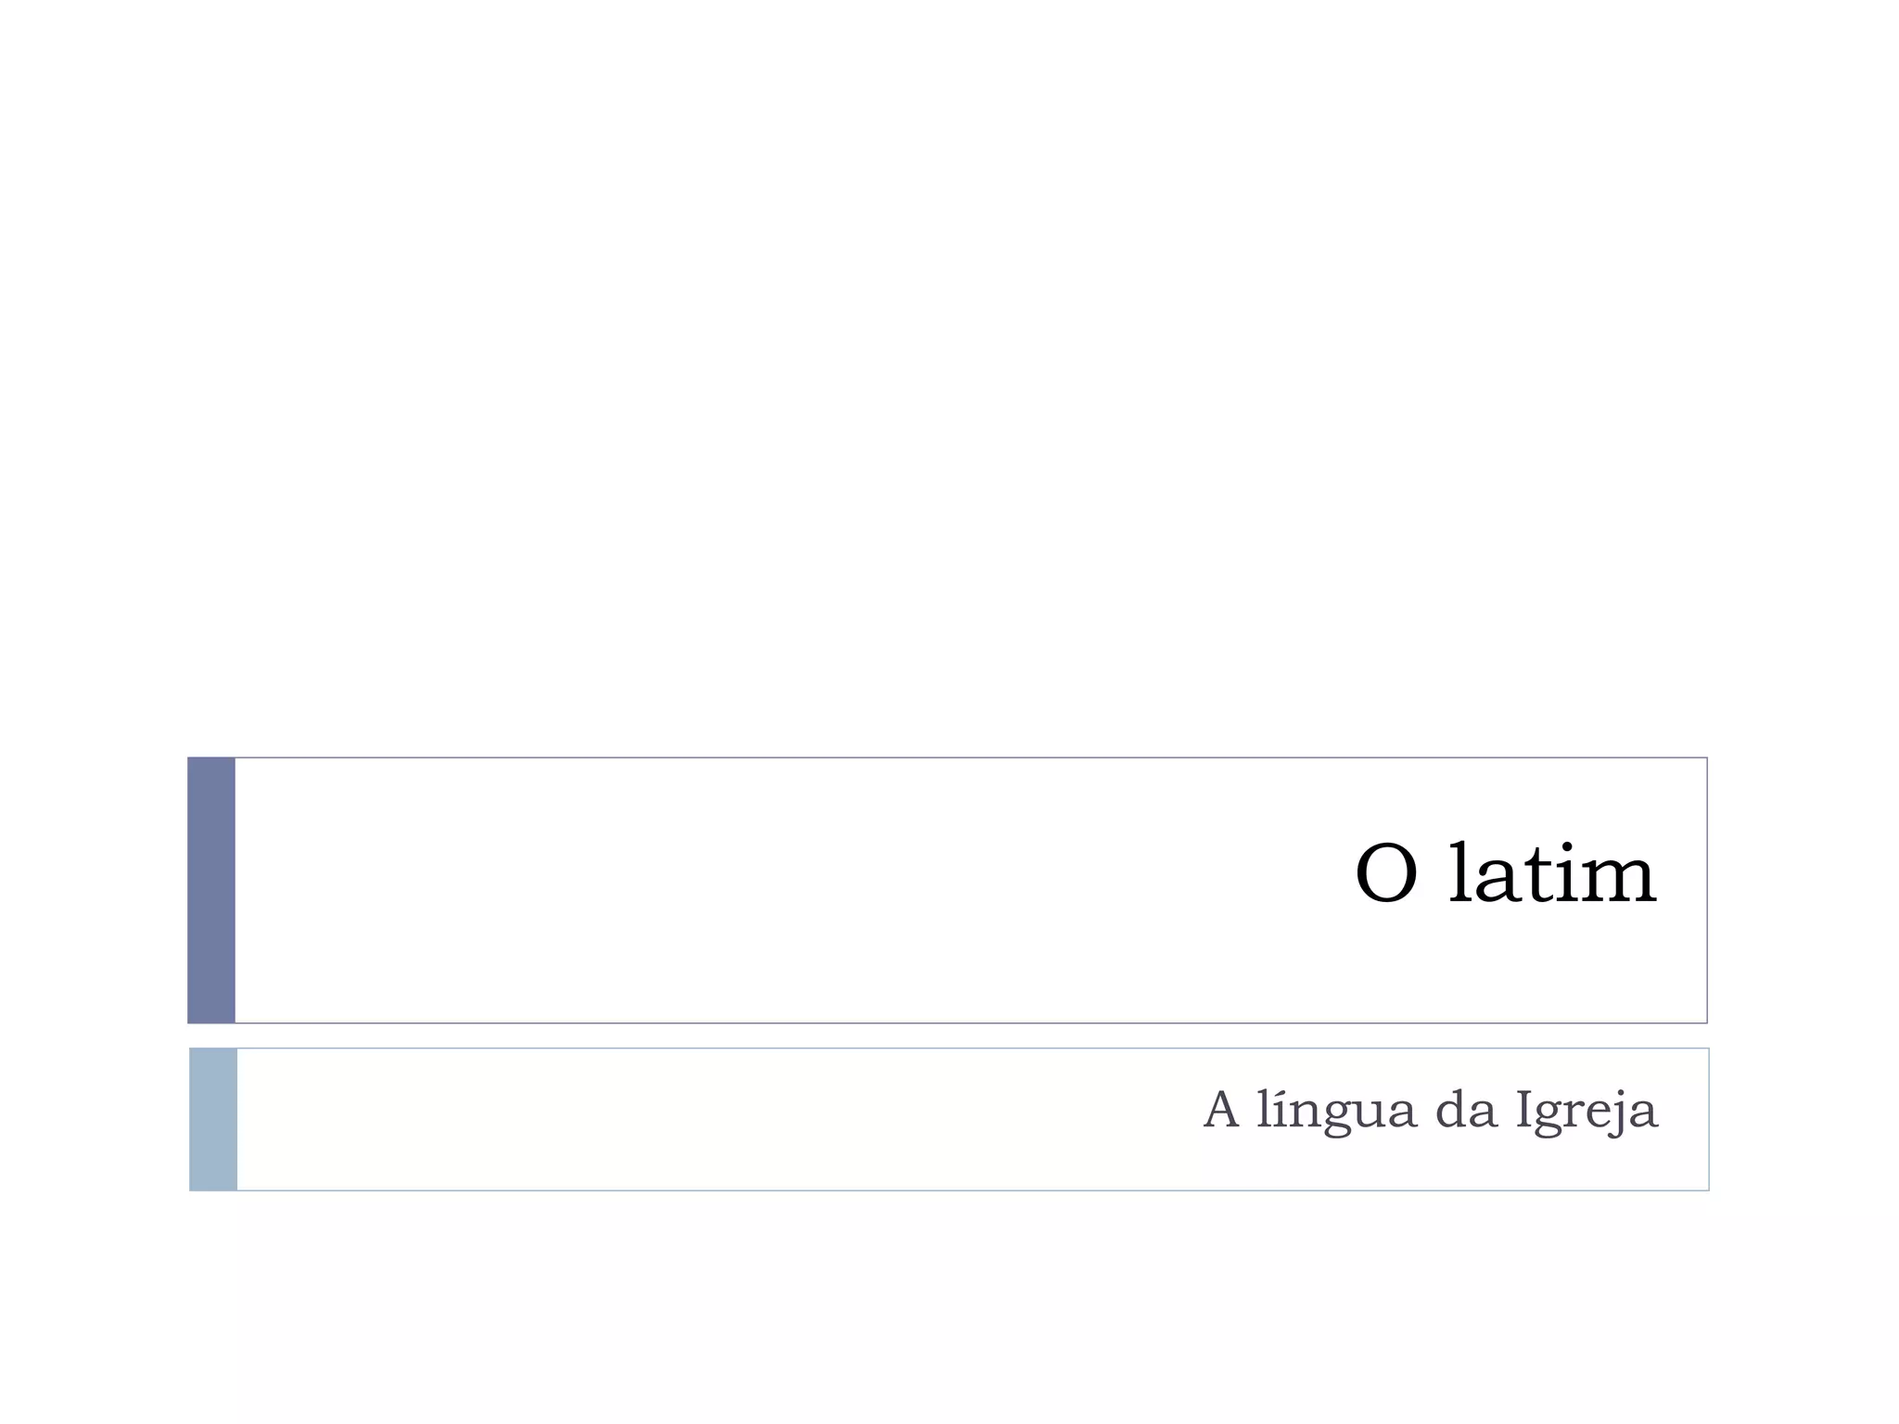Select the subtitle "A língua da Igreja"

pos(1429,1110)
